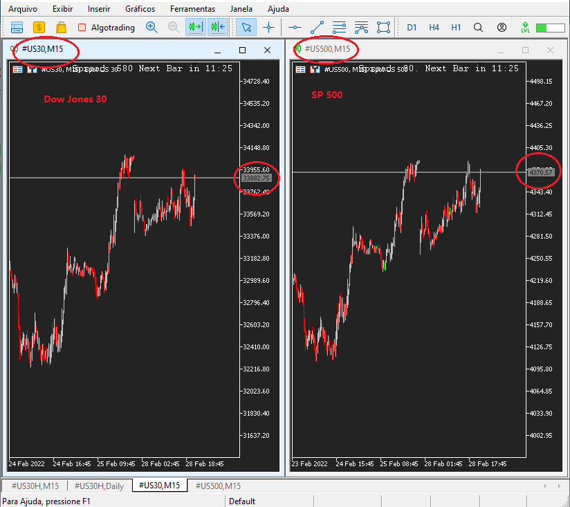Viewport: 570px width, 507px height.
Task: Click the 33882.75 current price label
Action: coord(256,178)
